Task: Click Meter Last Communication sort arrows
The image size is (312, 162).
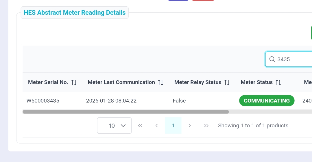Action: pyautogui.click(x=160, y=82)
